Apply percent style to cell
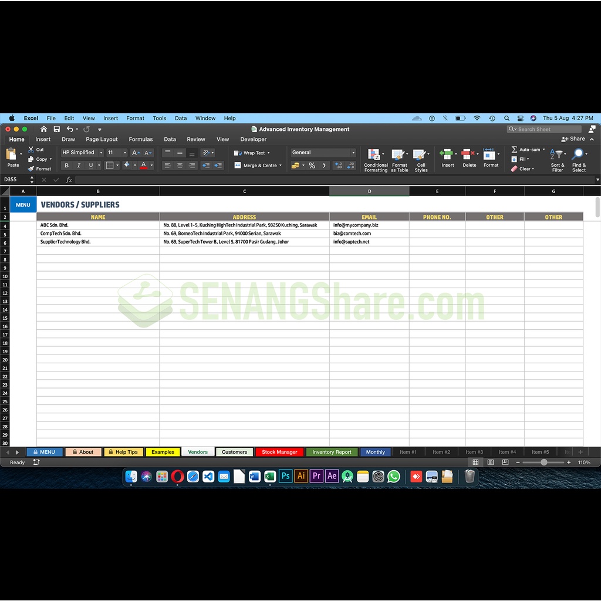 312,166
